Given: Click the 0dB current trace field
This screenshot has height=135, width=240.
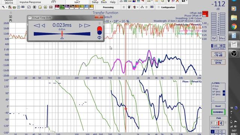Looking at the screenshot, I should [x=215, y=46].
